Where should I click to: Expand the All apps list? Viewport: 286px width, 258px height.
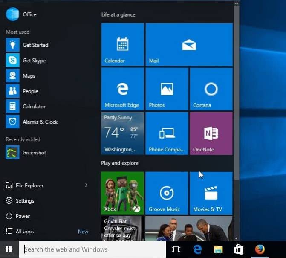pos(25,232)
